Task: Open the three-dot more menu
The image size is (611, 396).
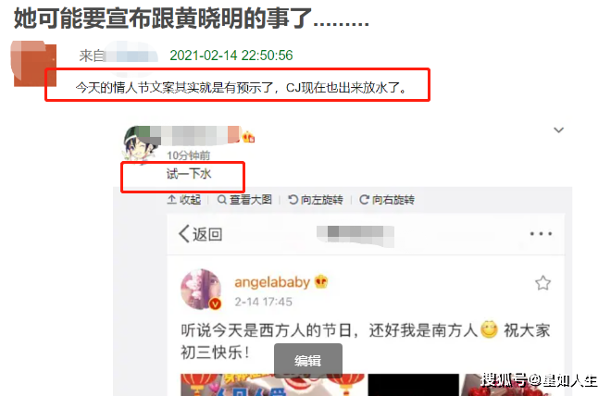Action: point(541,234)
